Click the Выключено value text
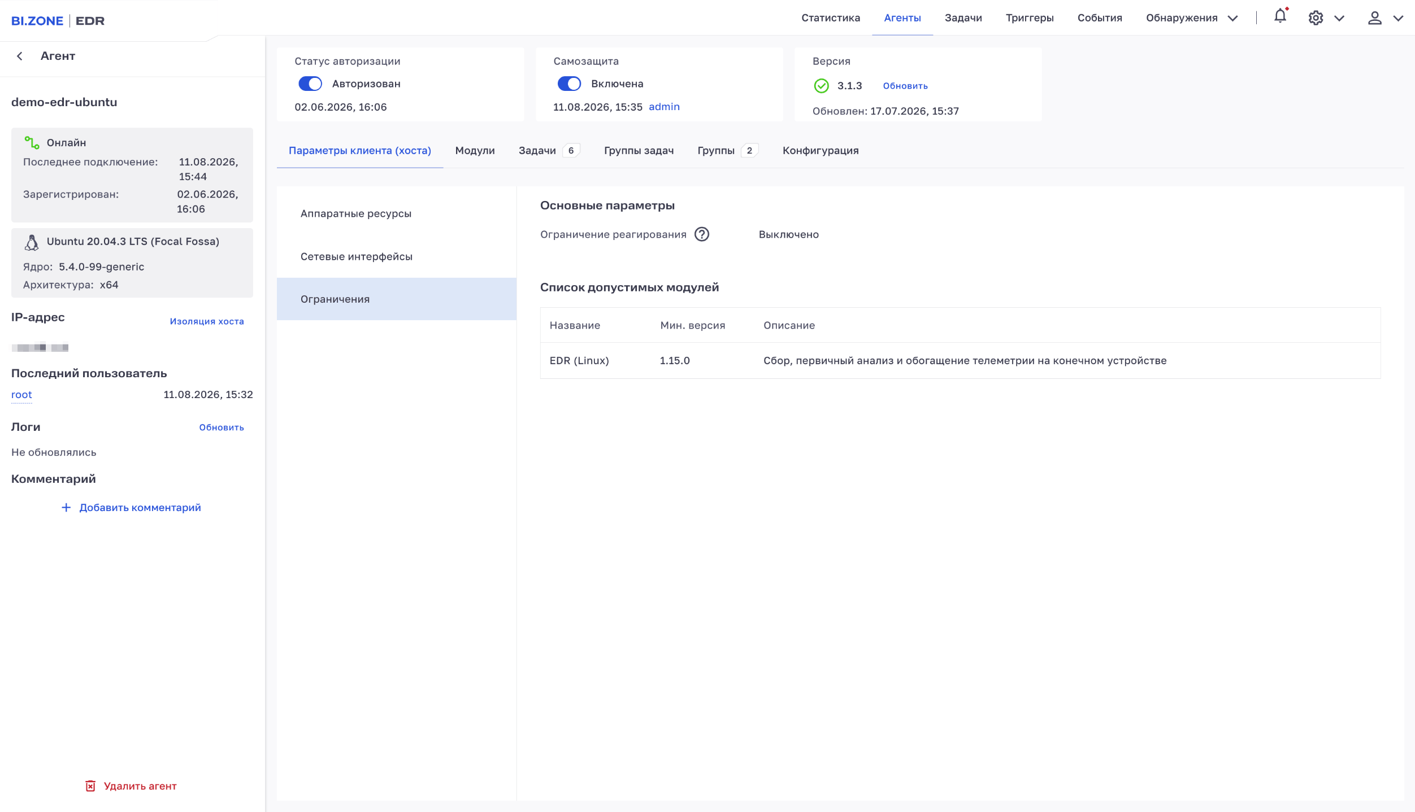1415x812 pixels. coord(788,234)
